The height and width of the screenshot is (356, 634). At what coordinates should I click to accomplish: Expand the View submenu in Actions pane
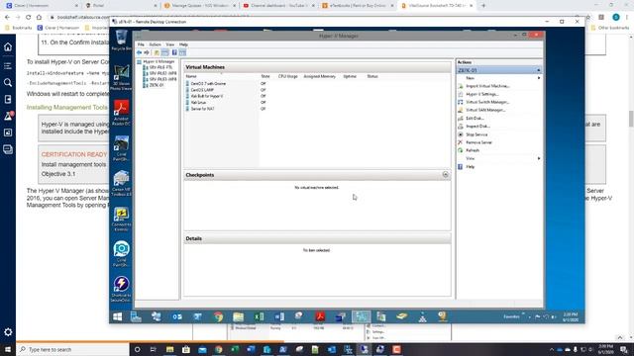(499, 158)
